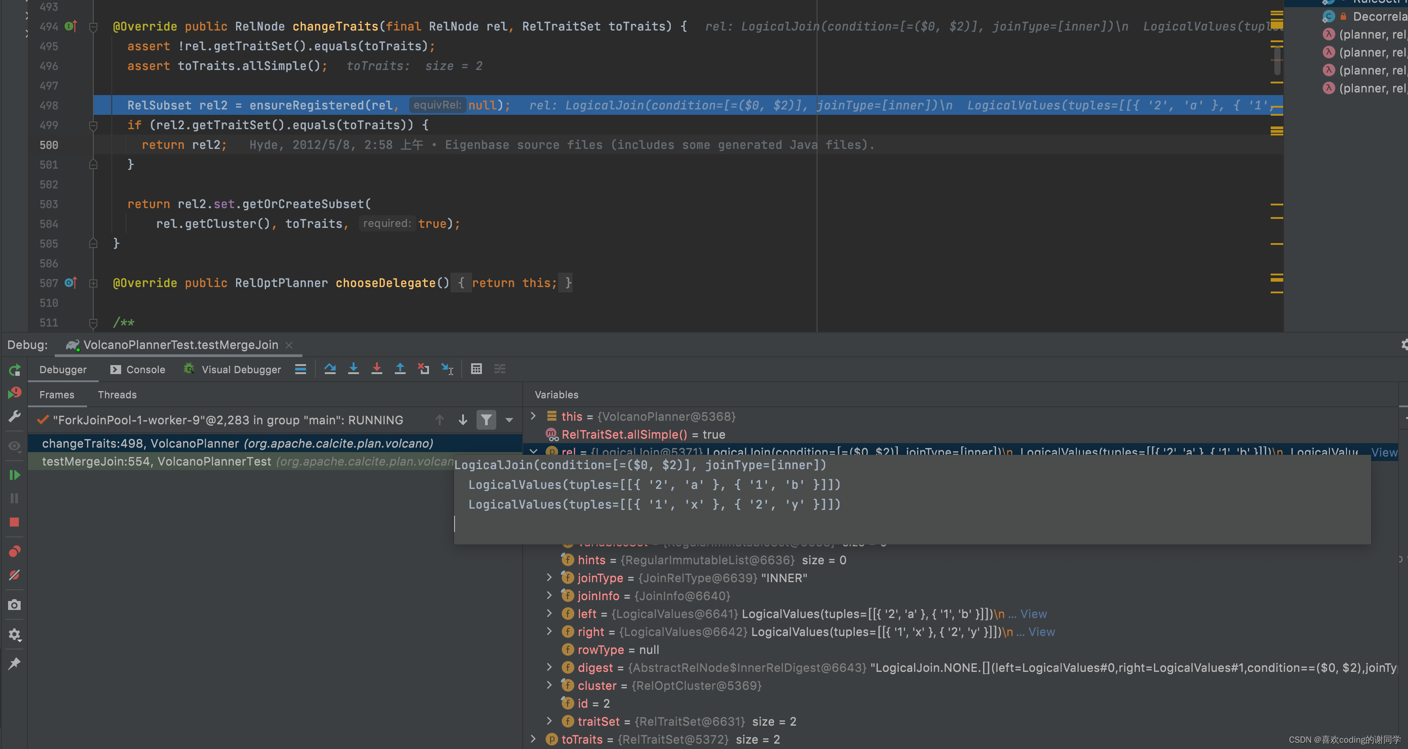Click the Step Over debugger icon
The image size is (1408, 749).
(x=330, y=369)
